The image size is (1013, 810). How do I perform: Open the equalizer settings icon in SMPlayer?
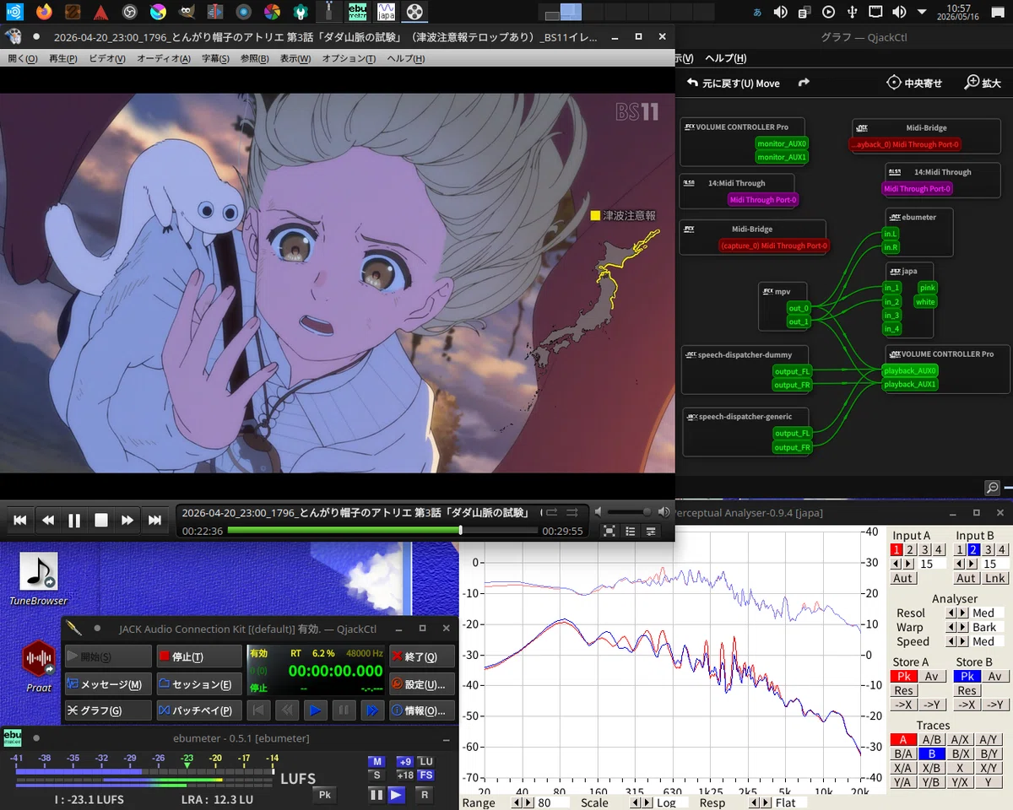[x=651, y=531]
